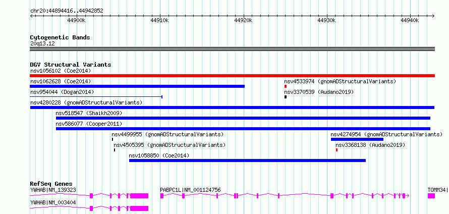The image size is (449, 214).
Task: Open the nsv1058850 (Coe2014) label
Action: [x=159, y=155]
